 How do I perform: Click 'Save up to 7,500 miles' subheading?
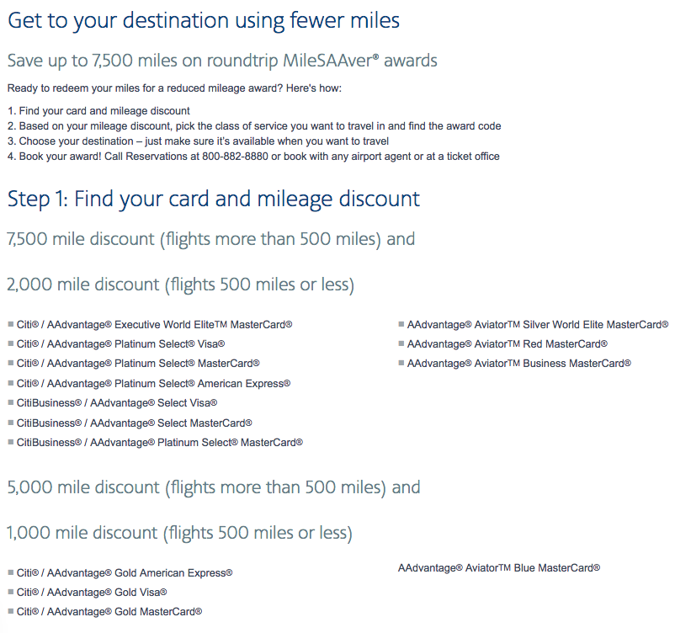[222, 61]
